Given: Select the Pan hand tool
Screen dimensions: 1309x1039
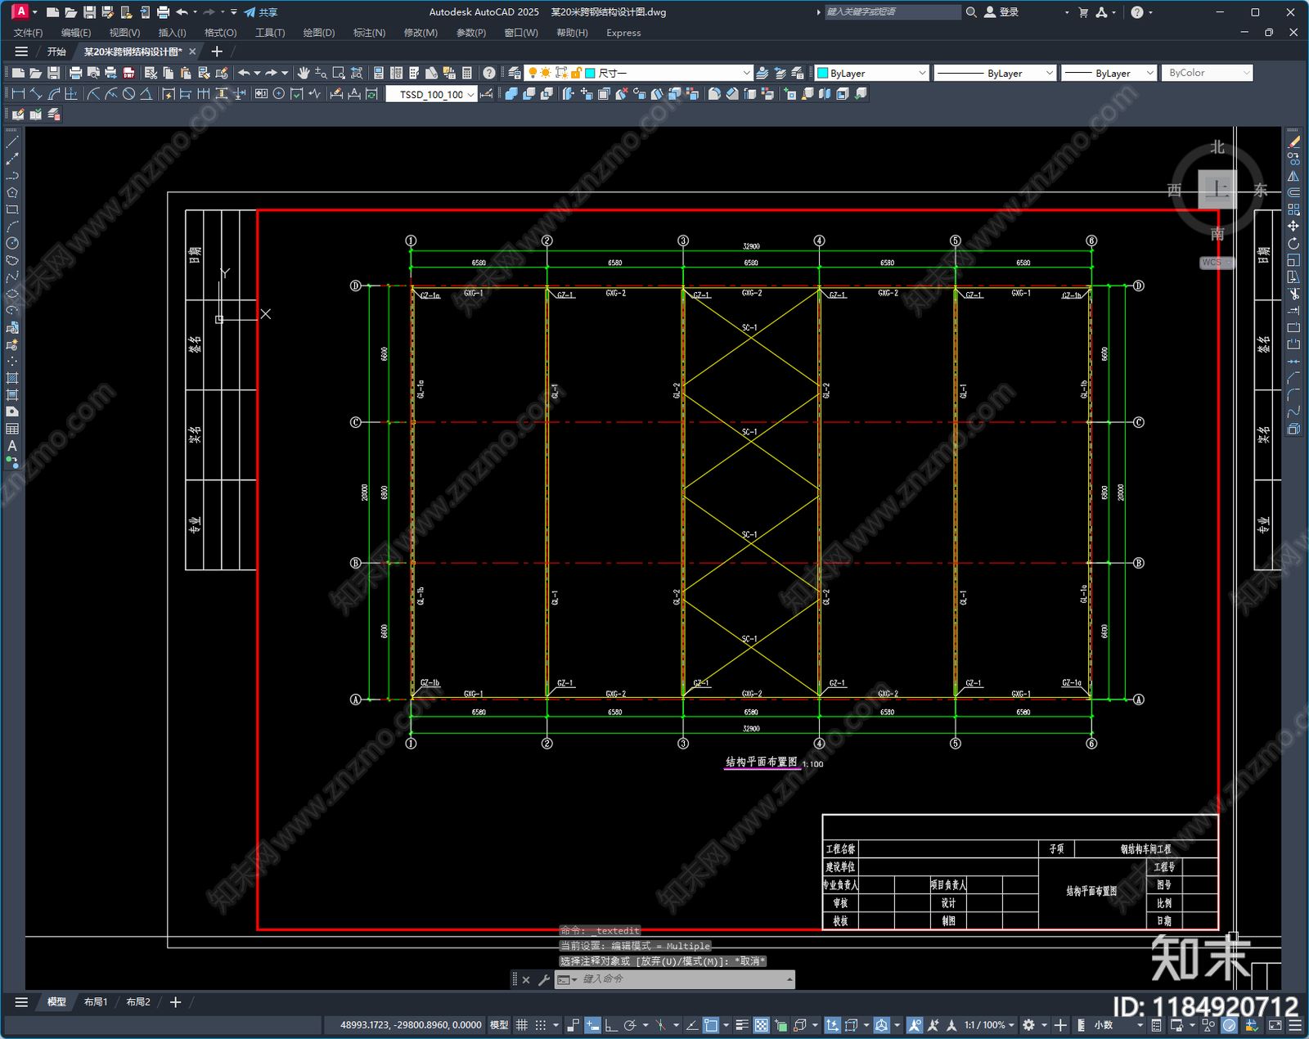Looking at the screenshot, I should [304, 73].
